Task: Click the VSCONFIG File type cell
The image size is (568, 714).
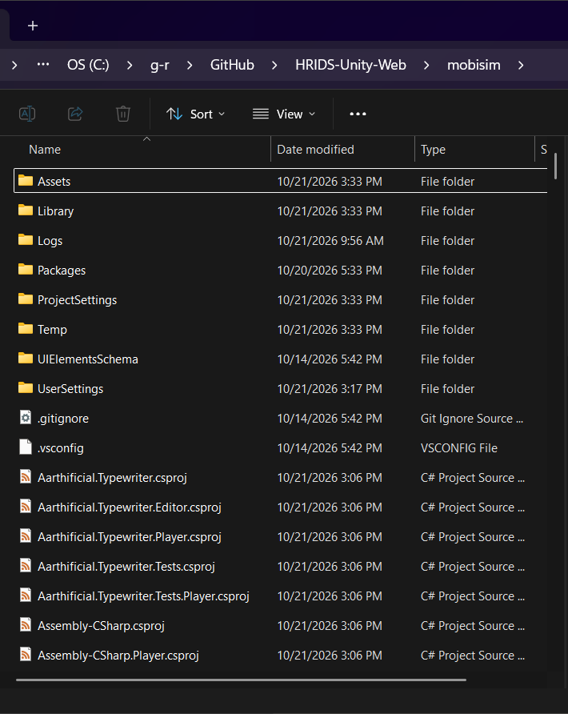Action: [x=458, y=447]
